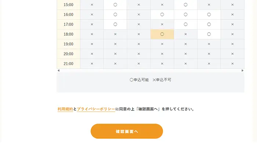This screenshot has height=146, width=257.
Task: Choose the 15:00 available slot in the second column
Action: point(115,5)
